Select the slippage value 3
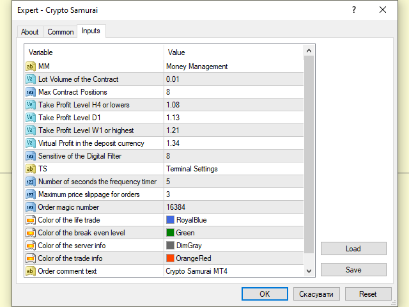The image size is (409, 307). click(x=168, y=194)
